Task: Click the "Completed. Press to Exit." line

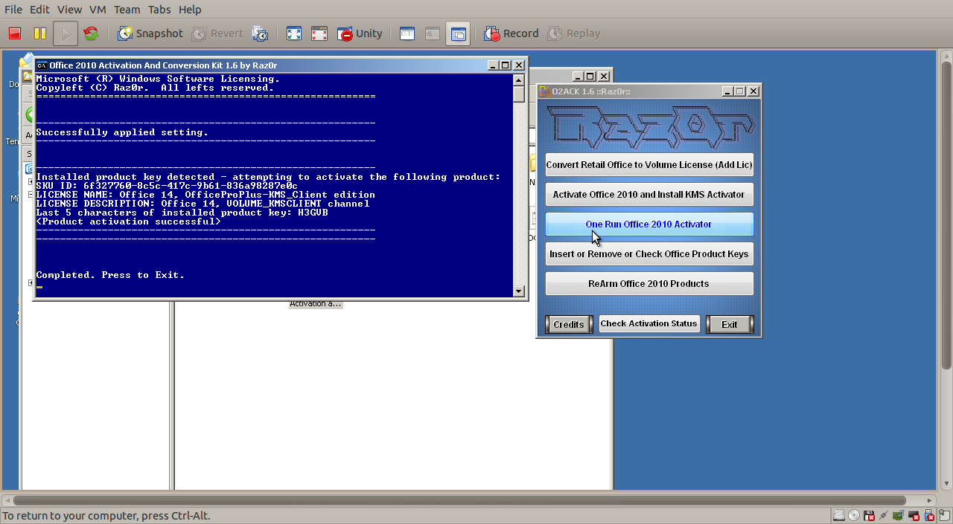Action: 110,275
